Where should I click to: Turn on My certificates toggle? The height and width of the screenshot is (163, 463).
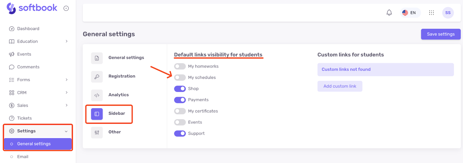coord(180,111)
